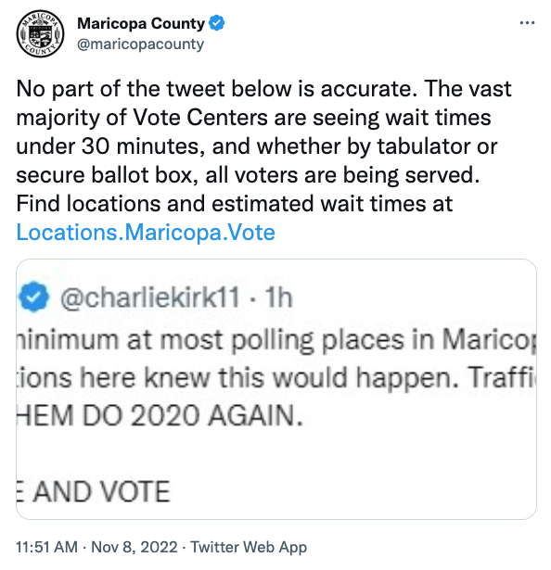Viewport: 551px width, 570px height.
Task: Click the "No part of the tweet below" sentence
Action: click(154, 89)
